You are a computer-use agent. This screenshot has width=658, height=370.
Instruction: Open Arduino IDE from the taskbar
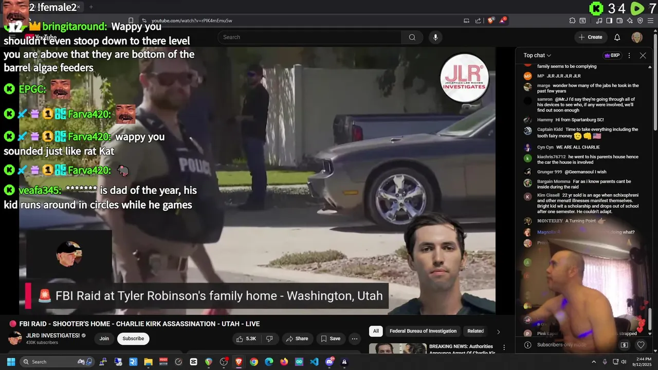click(x=299, y=362)
